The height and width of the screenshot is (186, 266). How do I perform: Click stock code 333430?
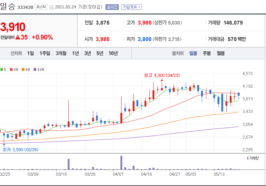[x=25, y=7]
